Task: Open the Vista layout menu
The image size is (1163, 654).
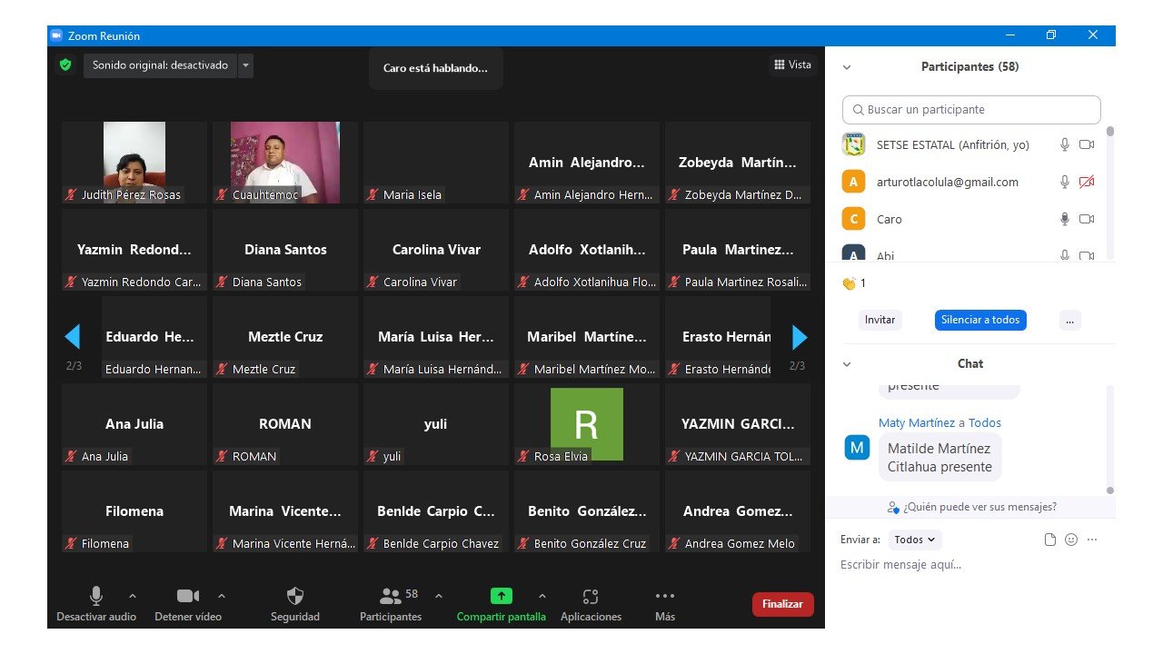Action: (792, 64)
